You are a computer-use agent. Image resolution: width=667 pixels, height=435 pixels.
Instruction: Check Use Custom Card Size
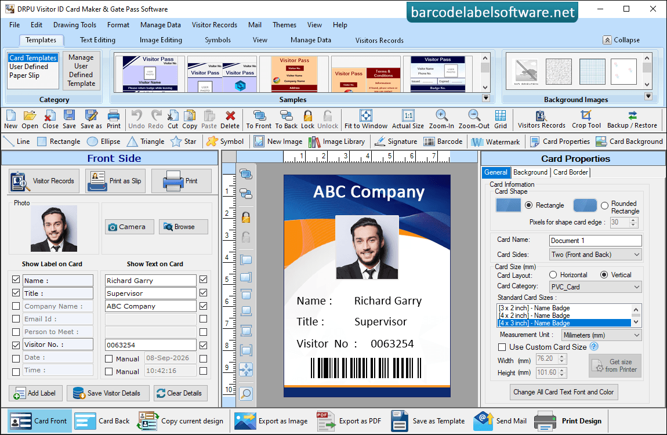coord(502,347)
